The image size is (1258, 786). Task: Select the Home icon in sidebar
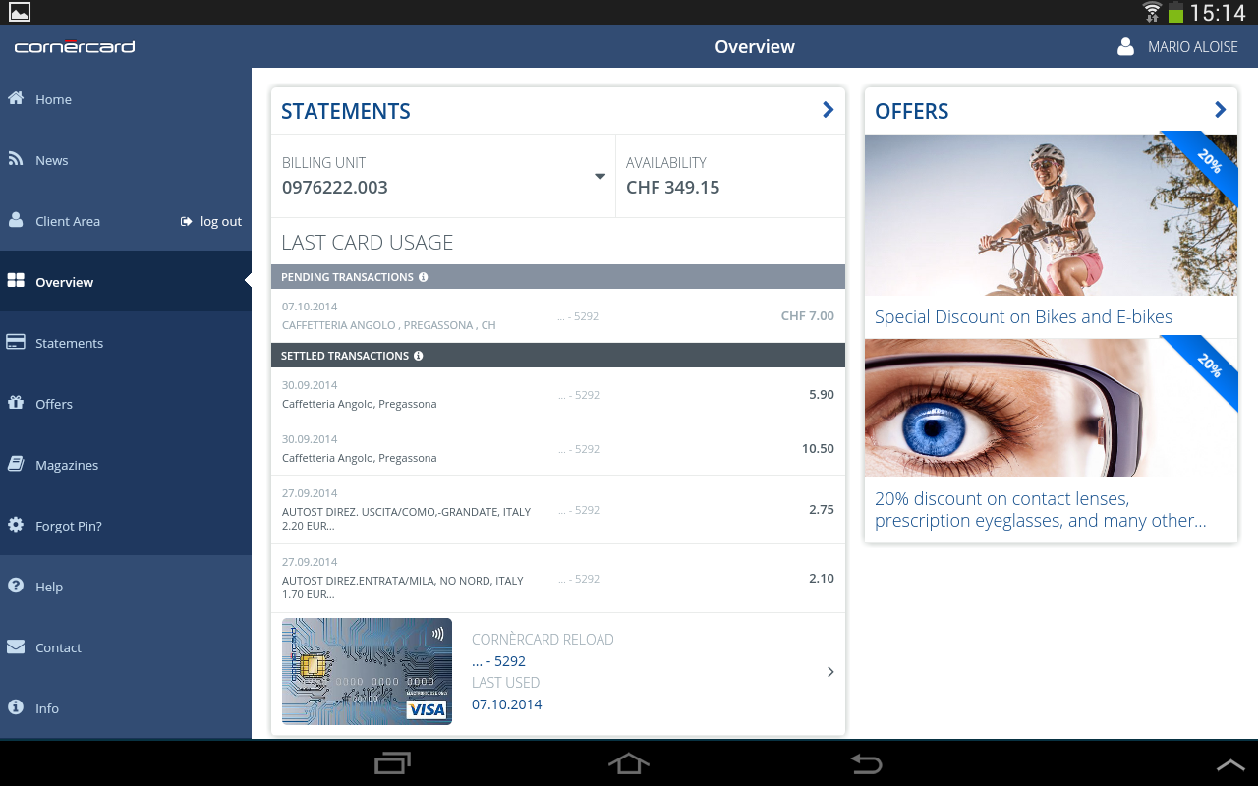tap(14, 98)
